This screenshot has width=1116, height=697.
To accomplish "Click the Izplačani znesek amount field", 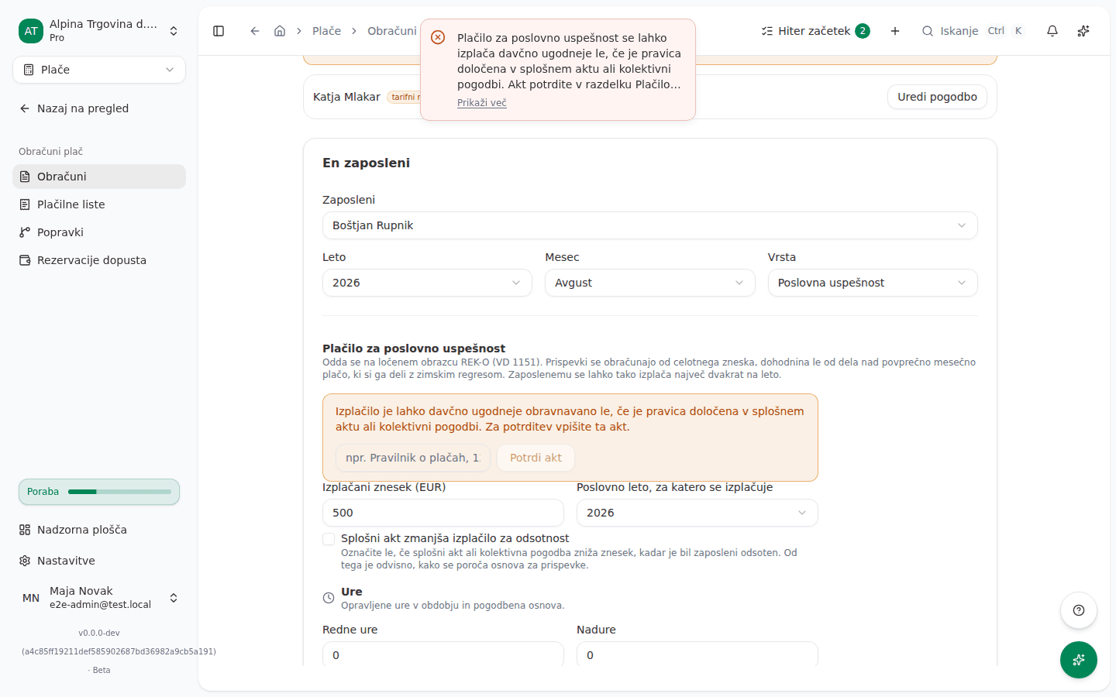I will pos(443,513).
